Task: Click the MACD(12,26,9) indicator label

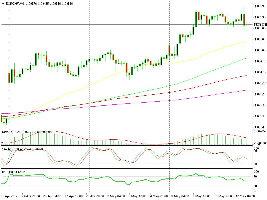Action: click(x=13, y=132)
